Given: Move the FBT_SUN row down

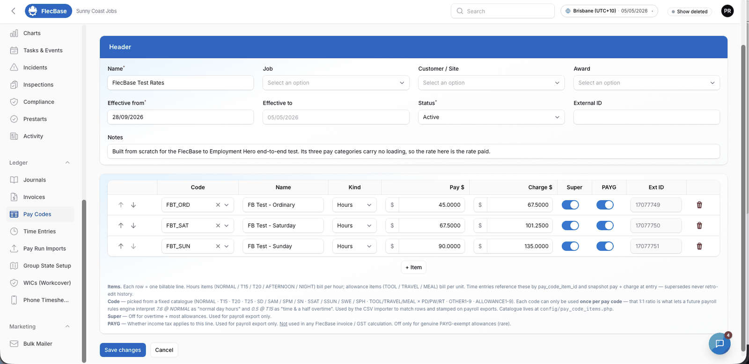Looking at the screenshot, I should 133,246.
